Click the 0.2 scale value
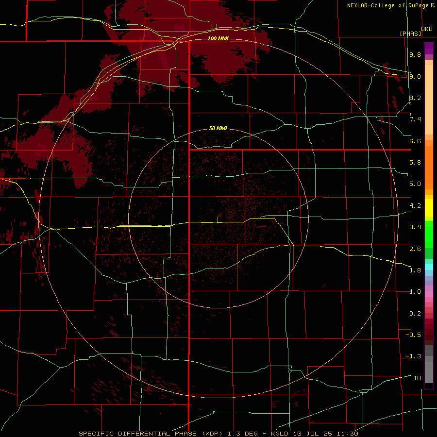 415,314
